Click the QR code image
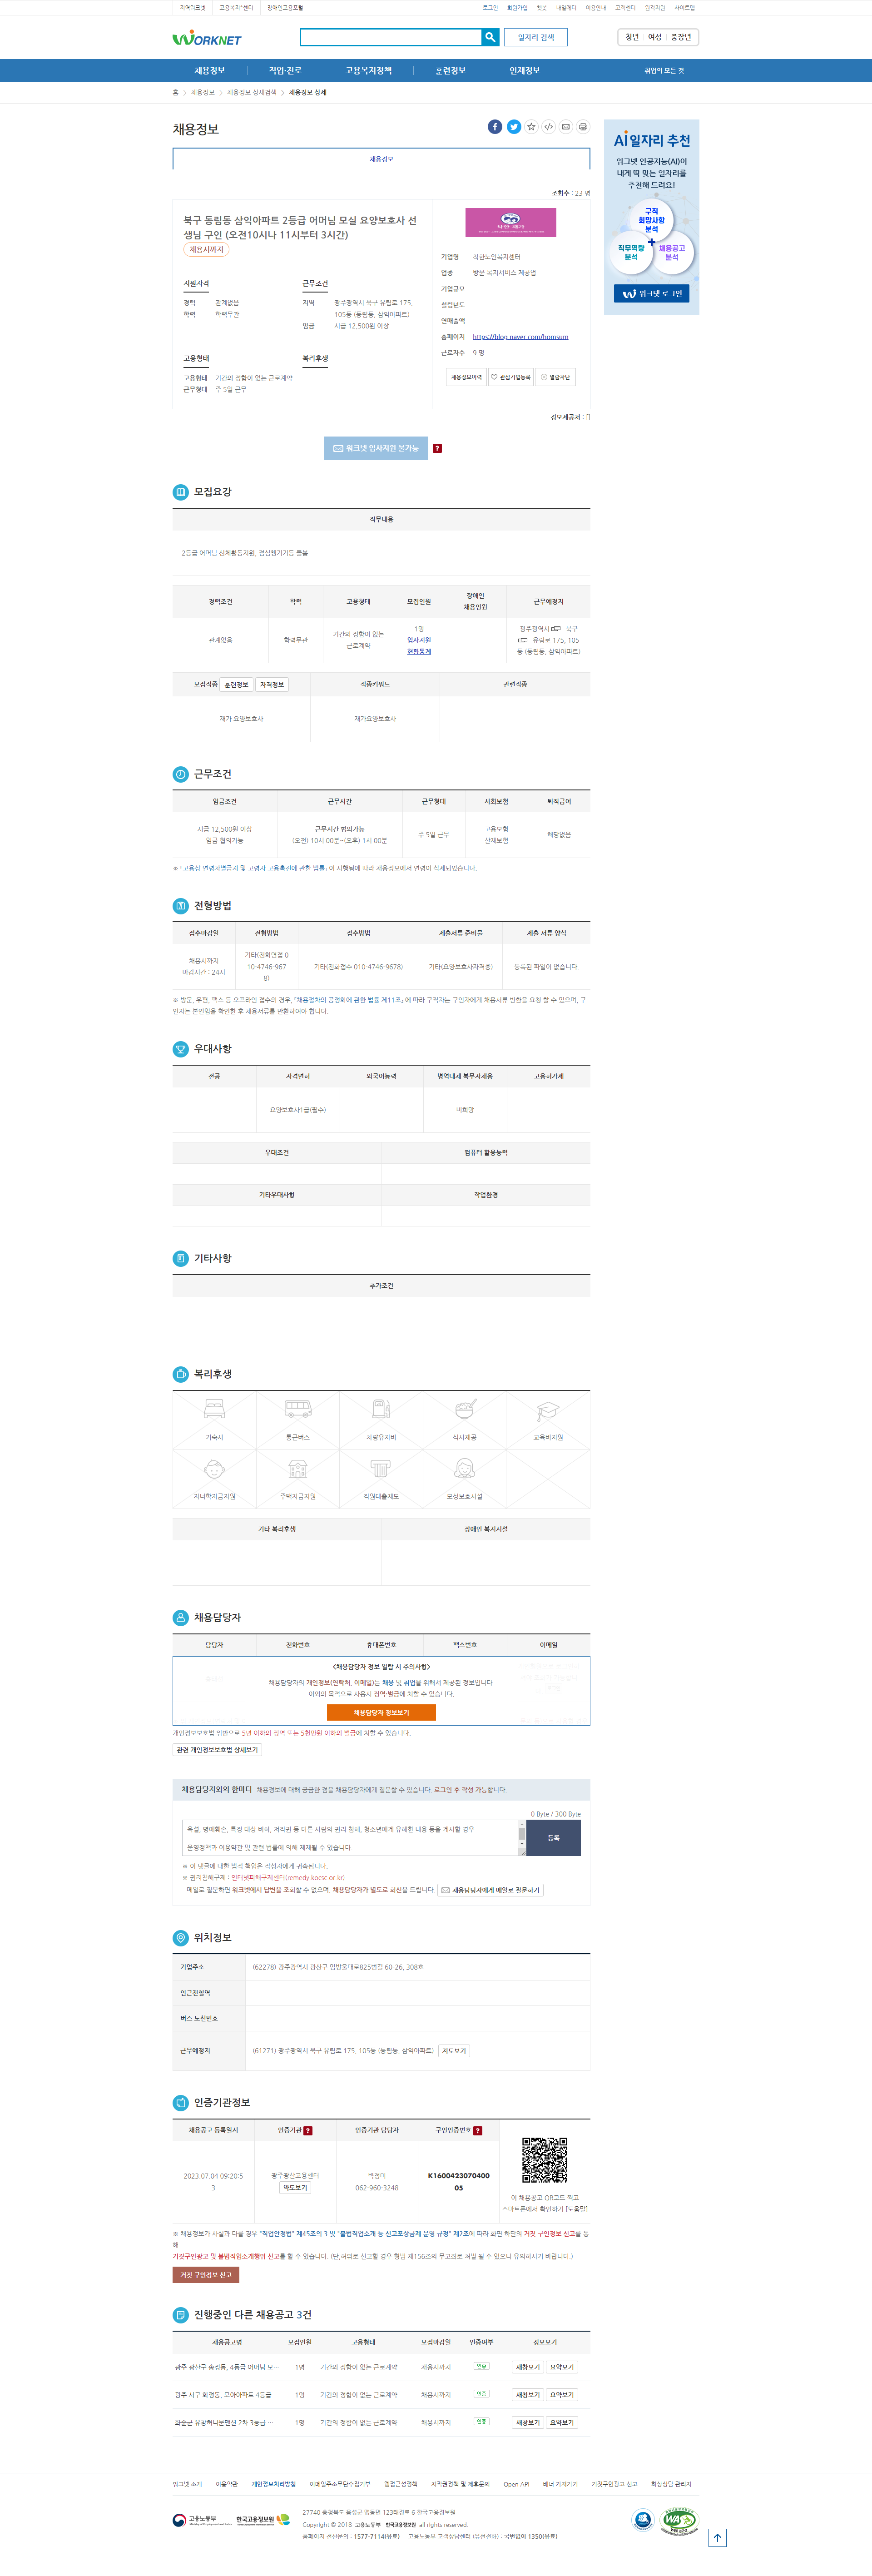The image size is (872, 2576). [x=545, y=2160]
